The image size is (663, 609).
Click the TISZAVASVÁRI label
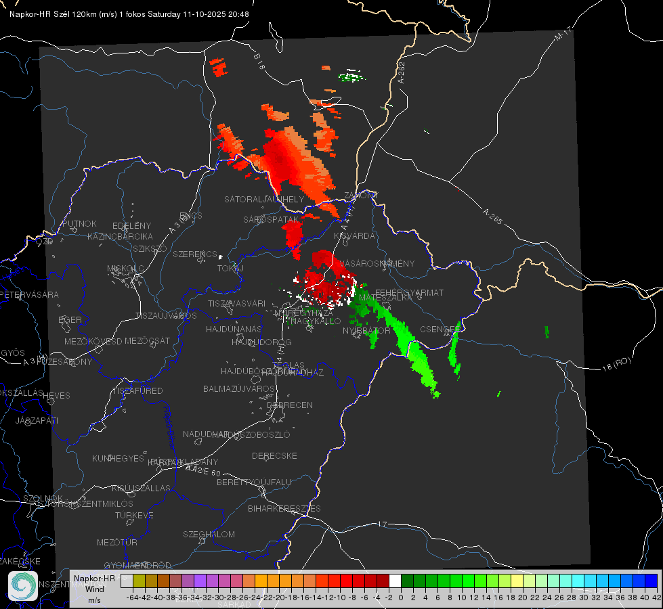pyautogui.click(x=237, y=303)
